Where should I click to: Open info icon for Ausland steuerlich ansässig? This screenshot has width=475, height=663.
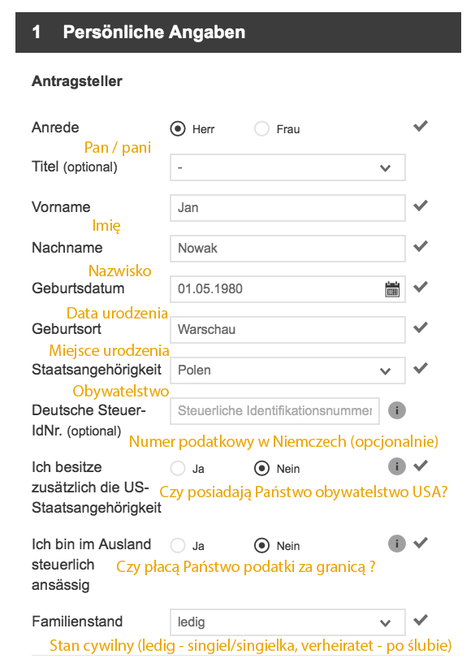point(397,544)
